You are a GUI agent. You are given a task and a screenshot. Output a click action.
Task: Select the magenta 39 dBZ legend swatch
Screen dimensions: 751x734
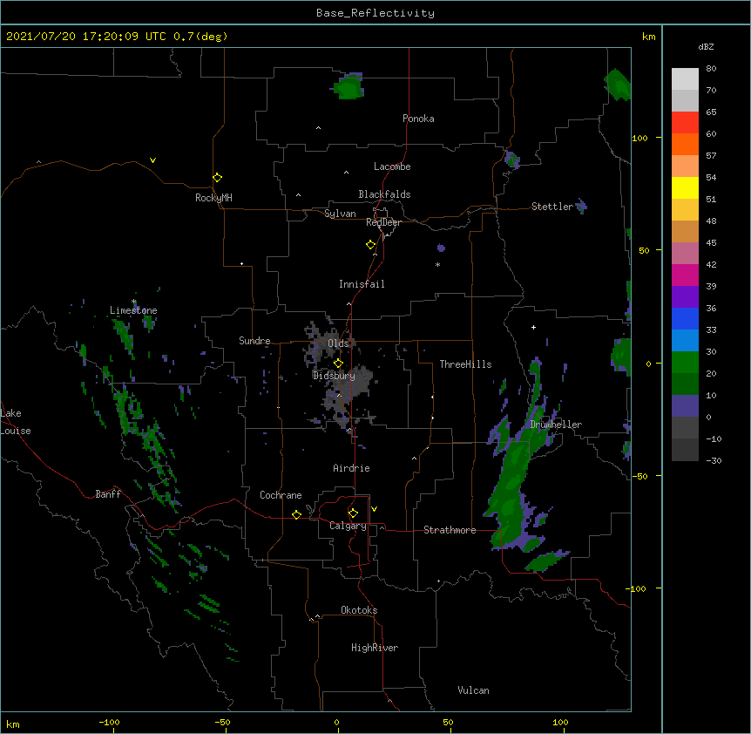(685, 275)
